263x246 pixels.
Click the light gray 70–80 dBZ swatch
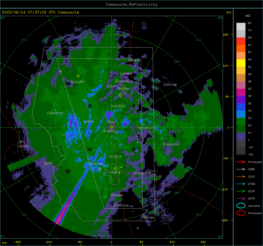click(x=241, y=27)
